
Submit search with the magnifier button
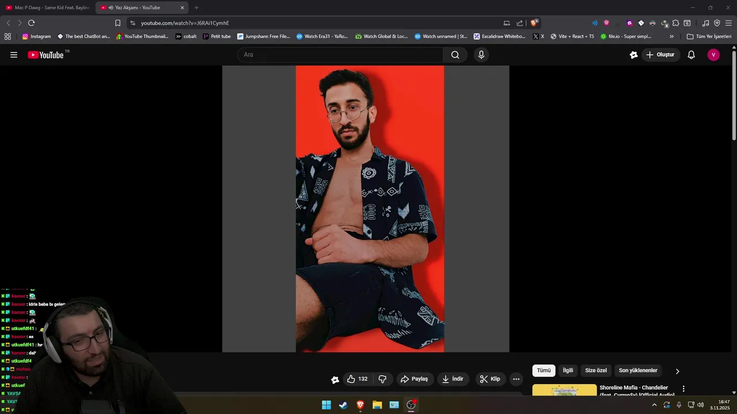pos(455,55)
